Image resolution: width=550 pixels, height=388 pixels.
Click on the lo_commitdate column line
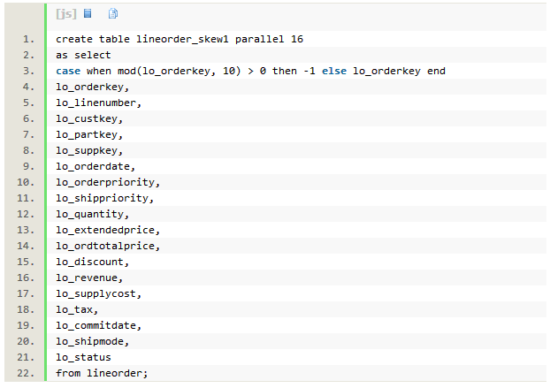point(98,325)
